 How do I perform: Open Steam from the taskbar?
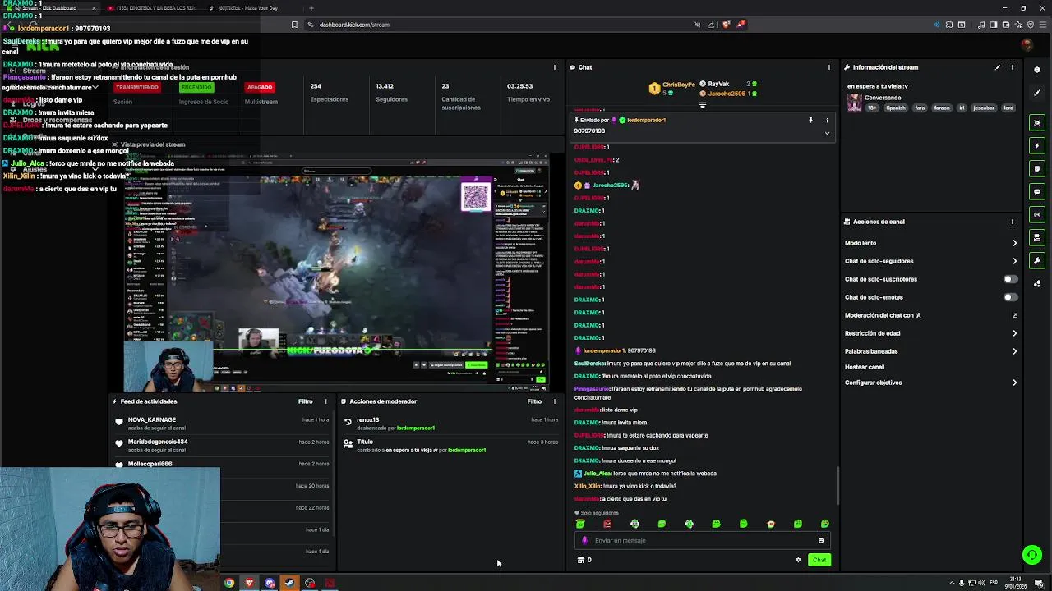tap(289, 583)
